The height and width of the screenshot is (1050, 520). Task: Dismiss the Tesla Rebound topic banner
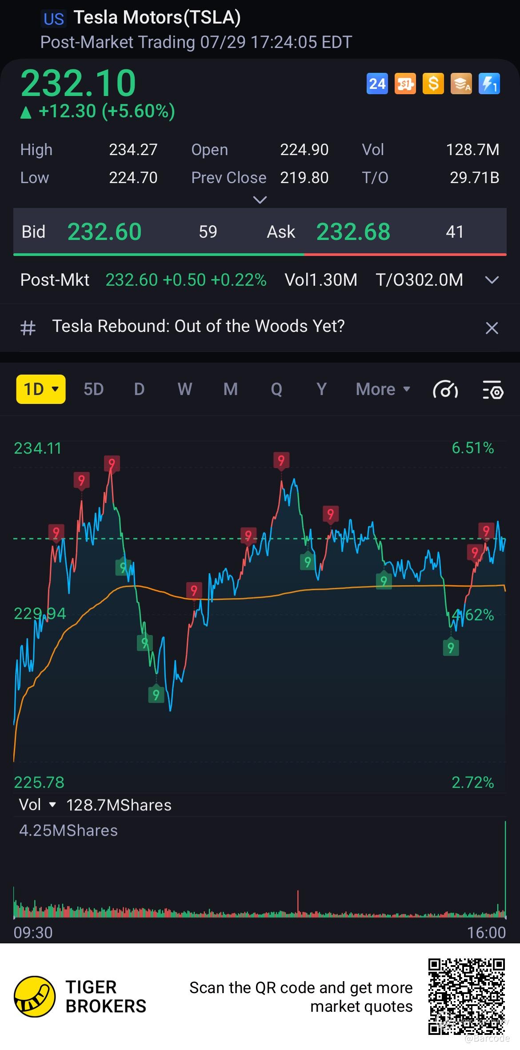pyautogui.click(x=492, y=328)
